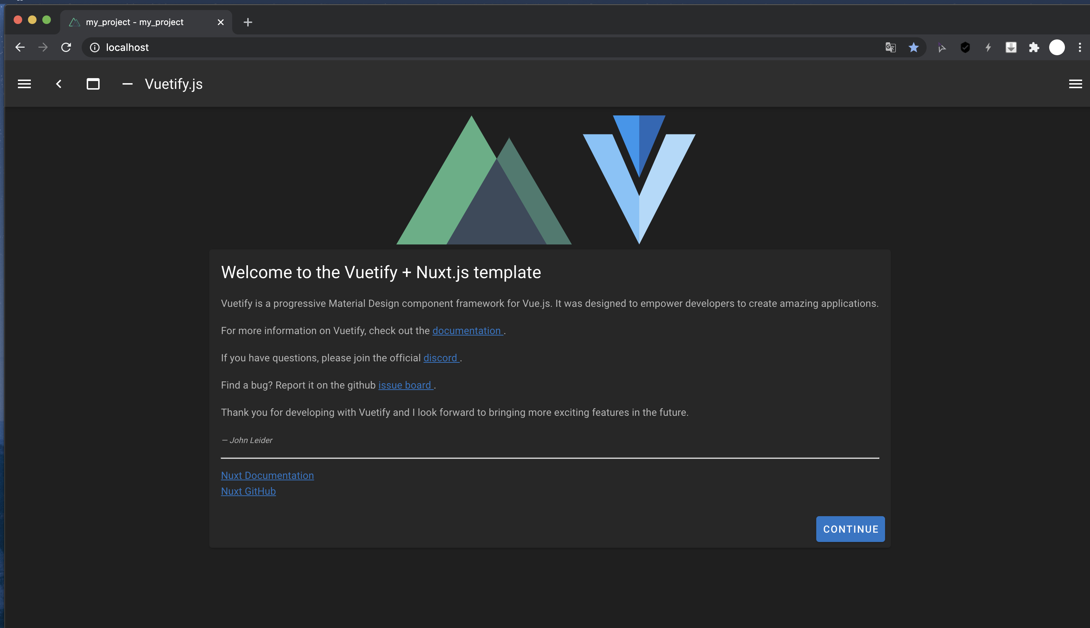Open the Extensions puzzle piece icon

tap(1034, 47)
